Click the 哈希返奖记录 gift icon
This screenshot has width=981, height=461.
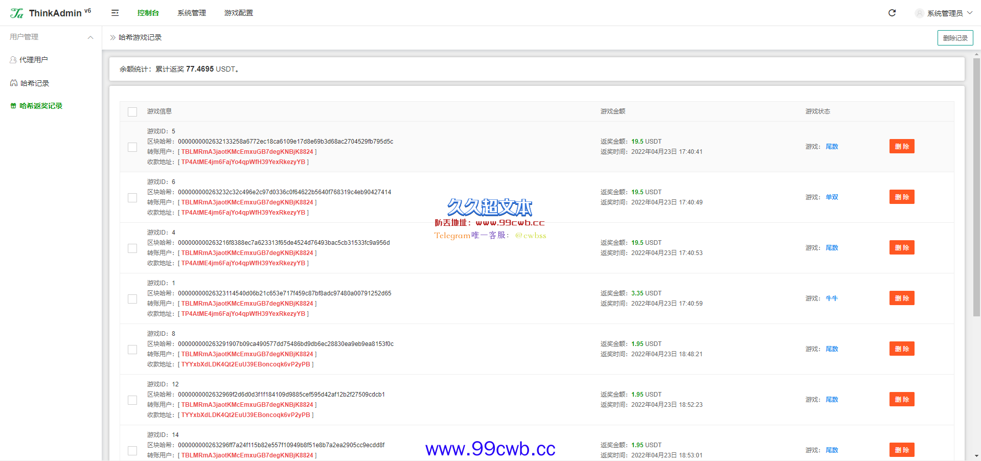coord(13,106)
